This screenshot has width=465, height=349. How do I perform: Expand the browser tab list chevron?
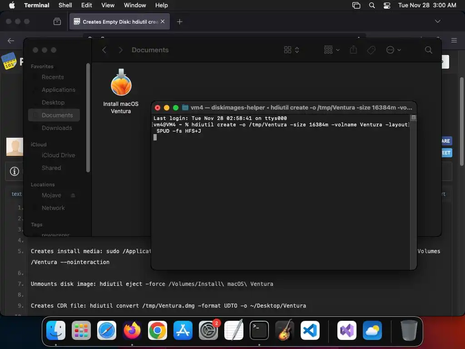click(x=438, y=21)
